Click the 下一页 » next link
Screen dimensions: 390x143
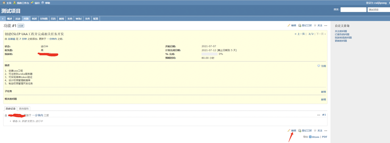pos(321,34)
